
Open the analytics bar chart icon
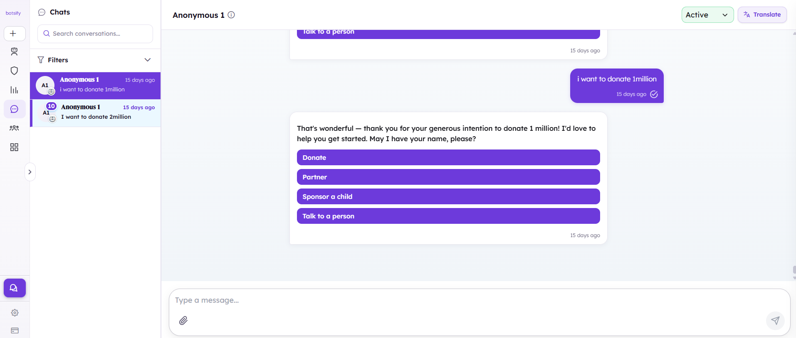click(15, 90)
